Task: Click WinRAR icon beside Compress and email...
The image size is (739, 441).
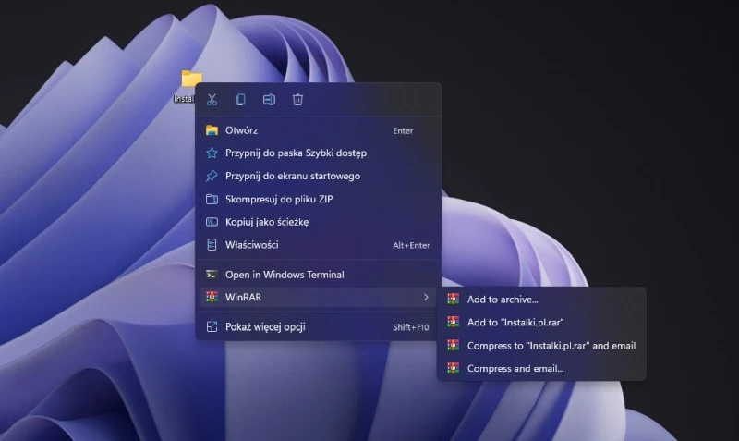Action: coord(454,368)
